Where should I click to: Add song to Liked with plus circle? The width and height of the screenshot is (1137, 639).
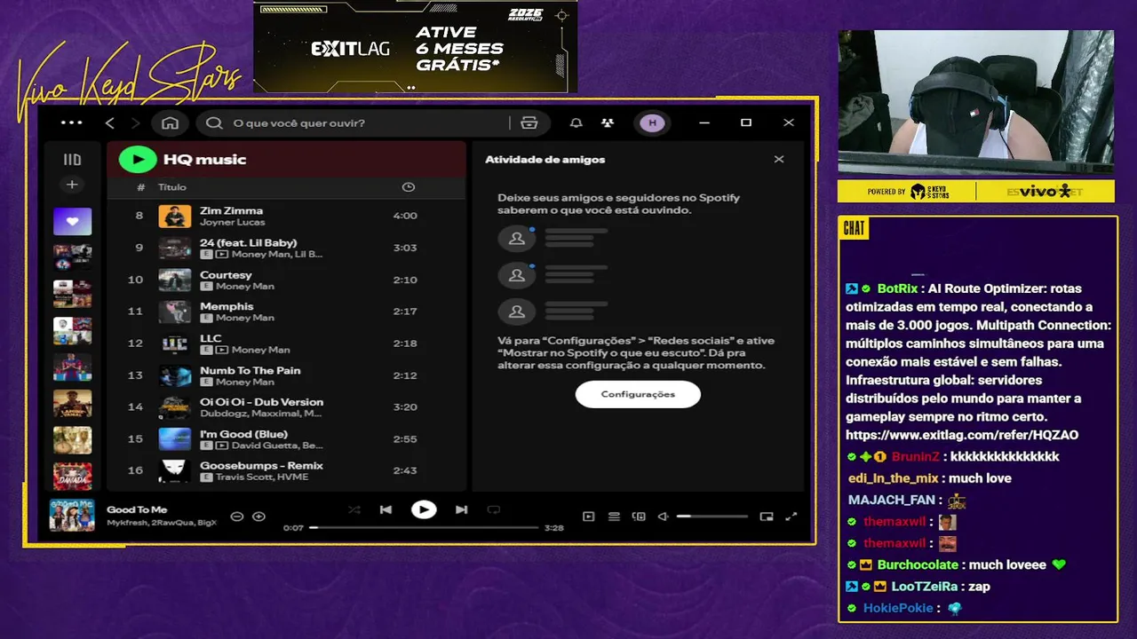(x=258, y=517)
